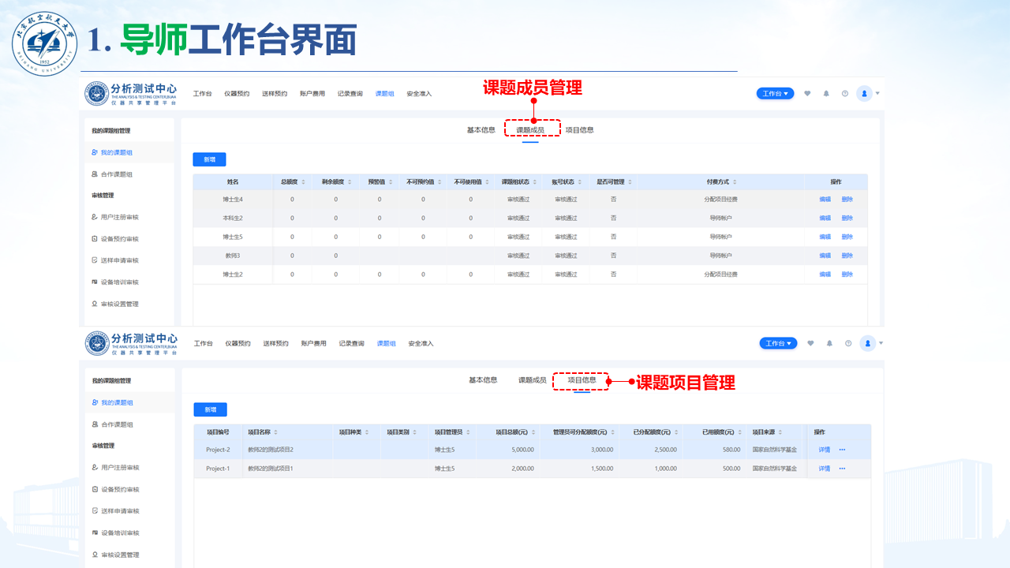1010x568 pixels.
Task: Select 项目信息 tab in the lower panel
Action: click(x=582, y=380)
